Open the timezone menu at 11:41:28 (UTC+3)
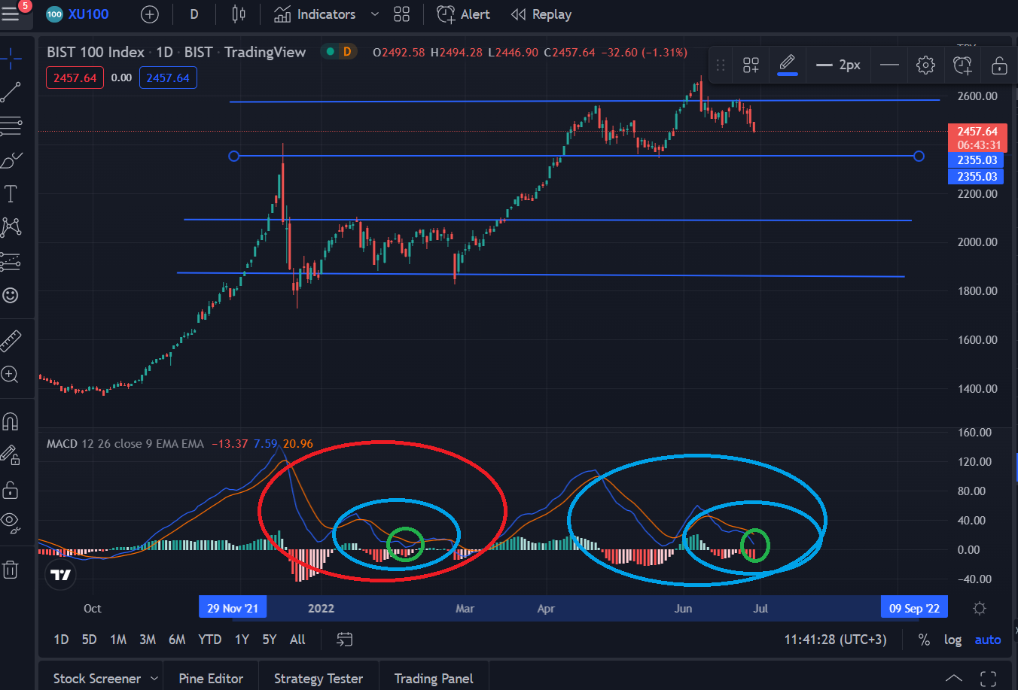1018x690 pixels. [835, 640]
